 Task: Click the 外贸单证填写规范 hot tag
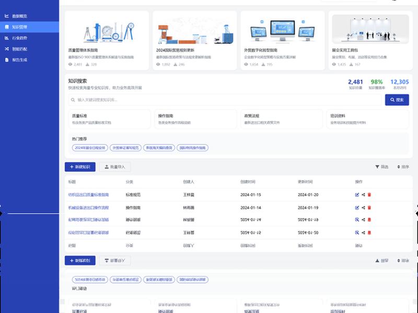[125, 148]
